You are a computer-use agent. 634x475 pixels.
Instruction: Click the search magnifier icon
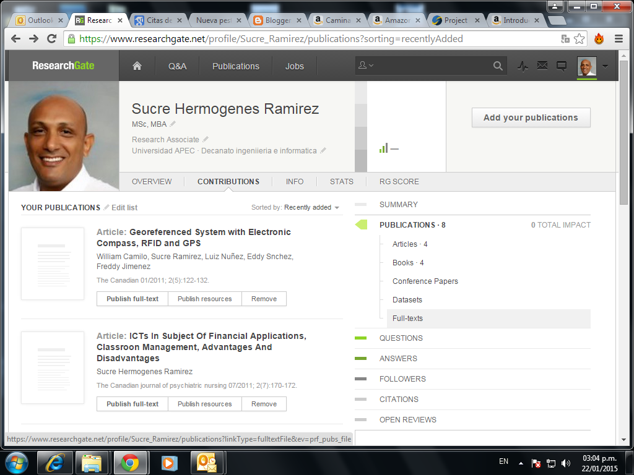coord(498,66)
